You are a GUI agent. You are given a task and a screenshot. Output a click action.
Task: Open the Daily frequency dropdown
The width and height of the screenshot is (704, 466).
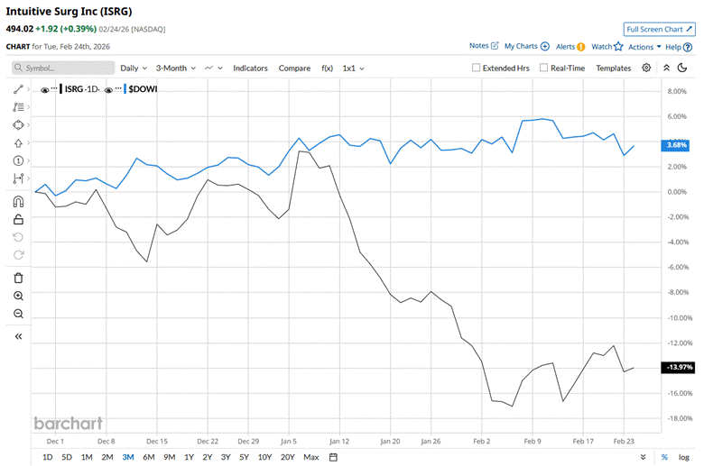point(134,69)
